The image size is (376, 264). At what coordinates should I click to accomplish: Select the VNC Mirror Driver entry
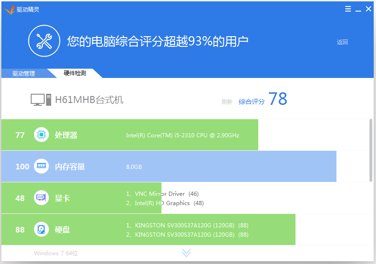[160, 194]
